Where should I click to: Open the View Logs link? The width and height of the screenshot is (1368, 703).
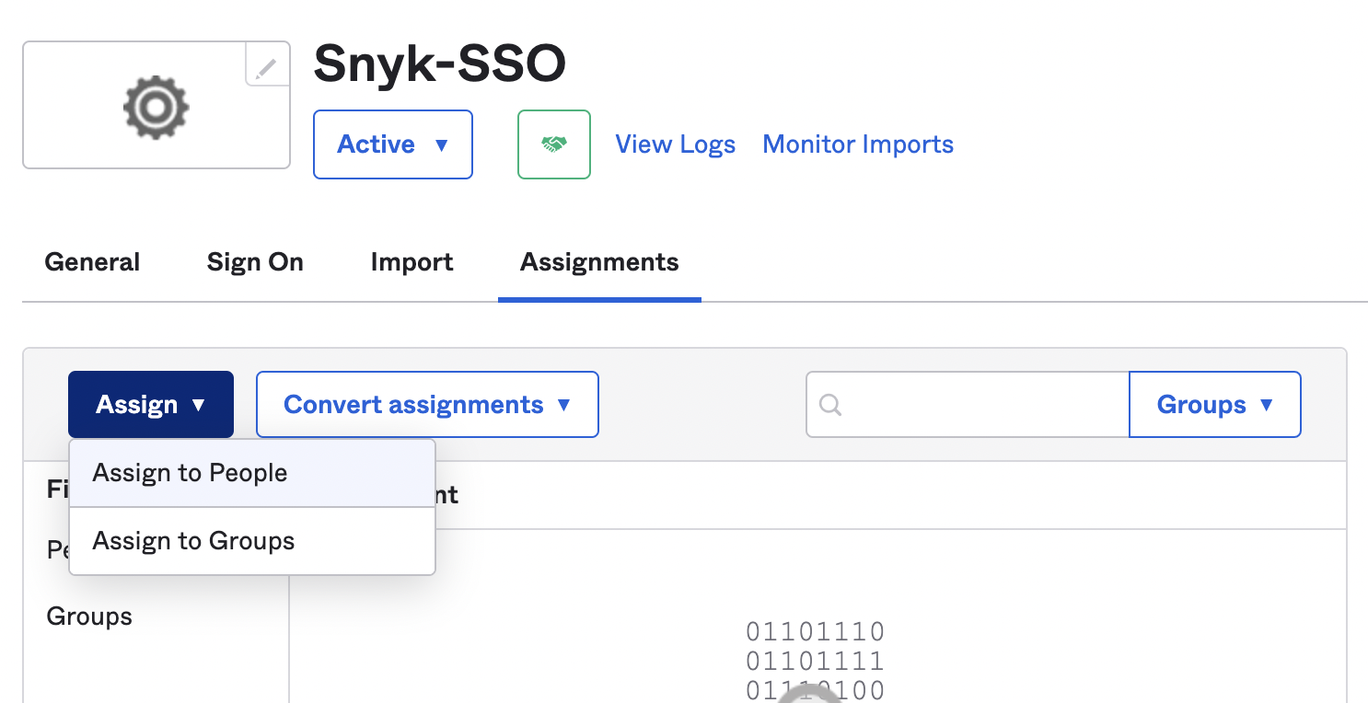675,144
